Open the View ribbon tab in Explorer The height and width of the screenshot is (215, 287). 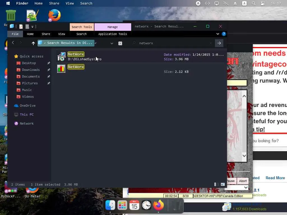tap(62, 34)
